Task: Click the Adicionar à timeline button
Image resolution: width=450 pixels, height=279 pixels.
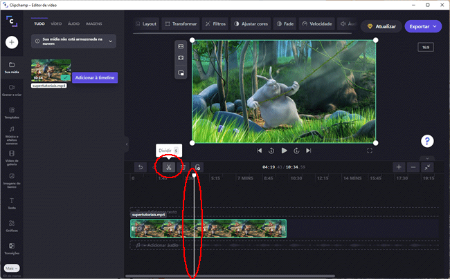Action: pos(96,78)
